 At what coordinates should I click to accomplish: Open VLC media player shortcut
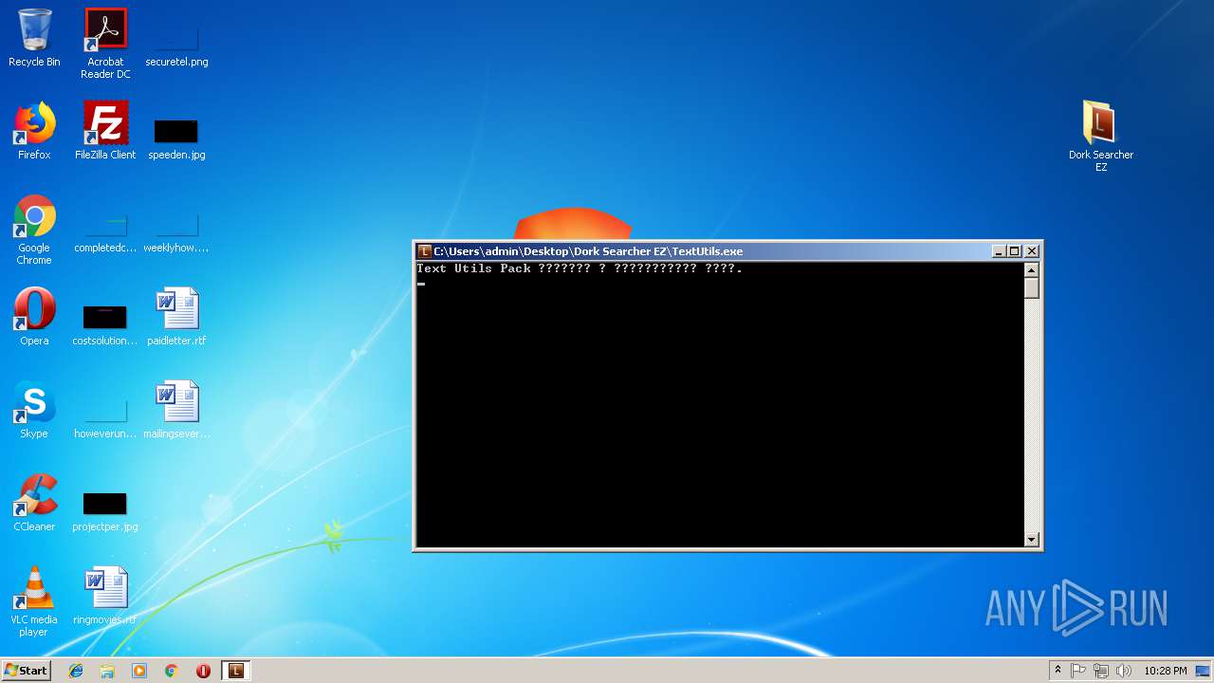pos(34,601)
